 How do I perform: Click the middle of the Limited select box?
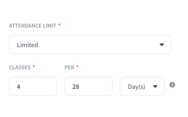[90, 45]
